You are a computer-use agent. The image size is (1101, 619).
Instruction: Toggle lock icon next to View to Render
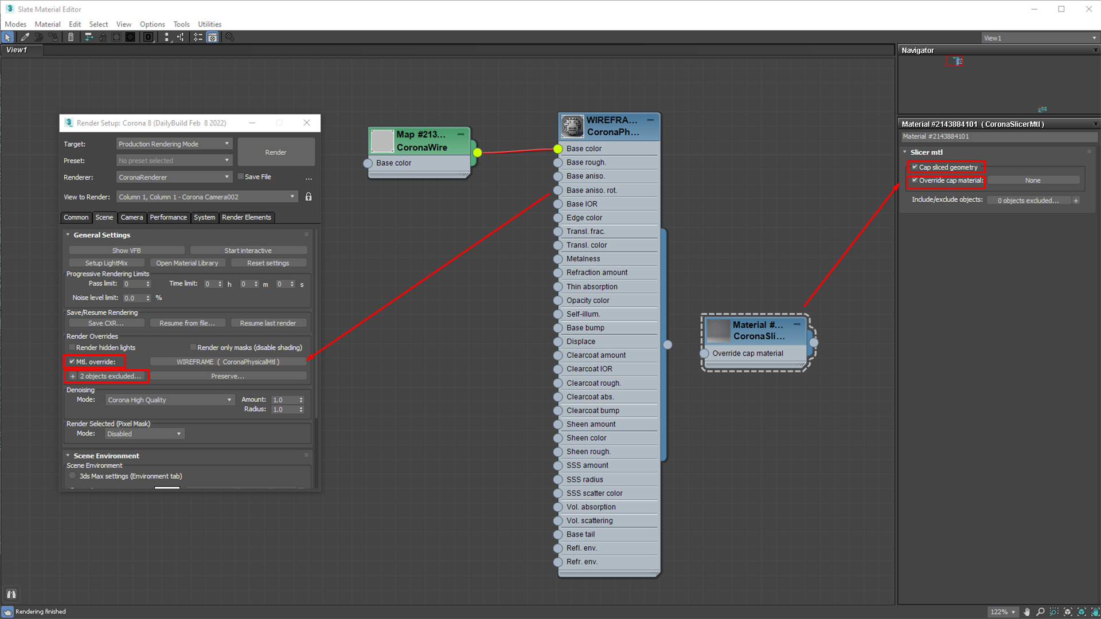click(x=309, y=197)
